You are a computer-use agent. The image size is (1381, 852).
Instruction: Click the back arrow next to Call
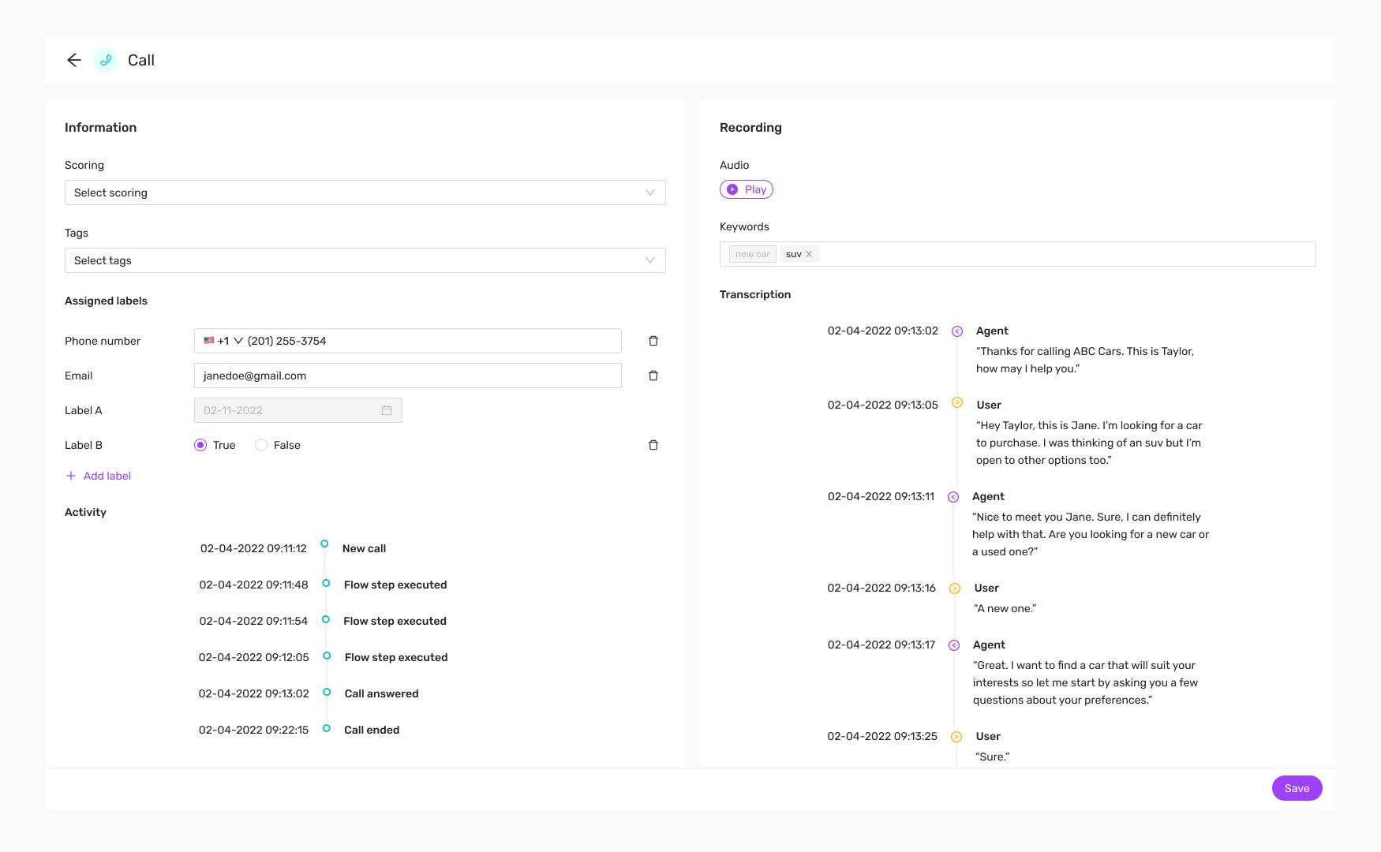coord(74,60)
